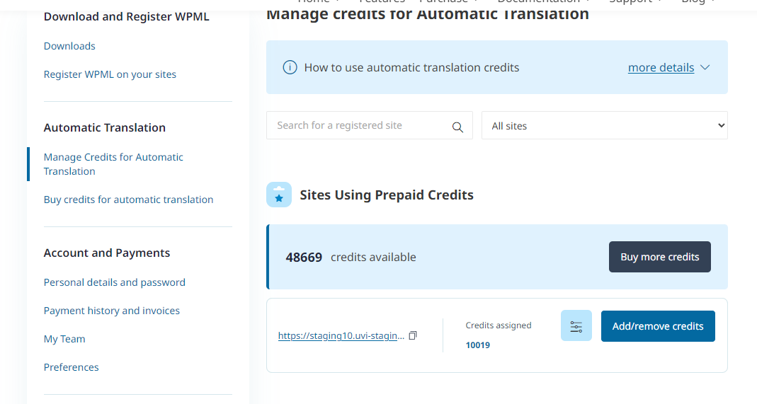Open the more details link
This screenshot has height=404, width=757.
pyautogui.click(x=661, y=68)
